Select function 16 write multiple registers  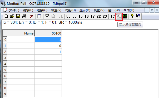tap(87, 16)
